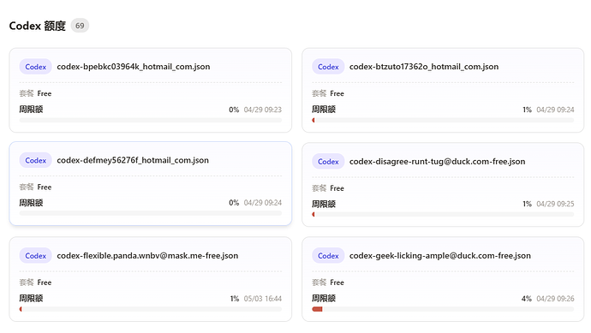Viewport: 591px width, 333px height.
Task: Click 周限额 label in codex-disagree-runt-tug card
Action: coord(324,205)
